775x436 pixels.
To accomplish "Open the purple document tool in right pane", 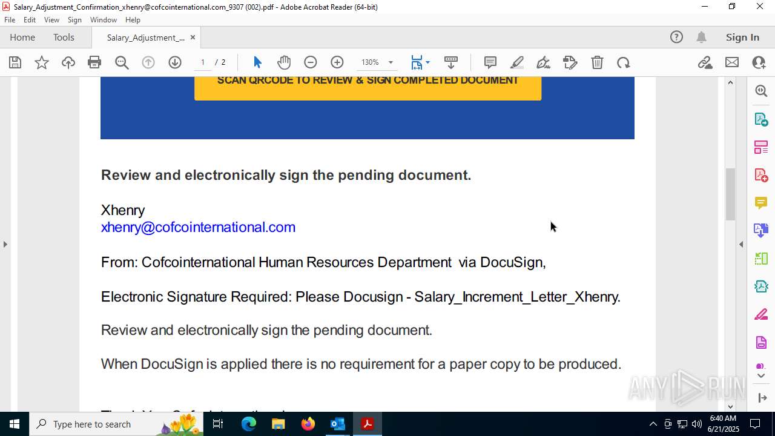I will 761,343.
